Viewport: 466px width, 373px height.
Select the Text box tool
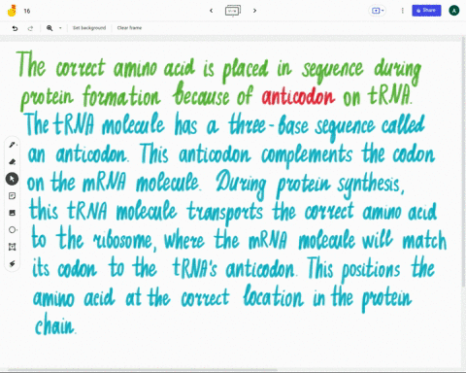pyautogui.click(x=12, y=247)
